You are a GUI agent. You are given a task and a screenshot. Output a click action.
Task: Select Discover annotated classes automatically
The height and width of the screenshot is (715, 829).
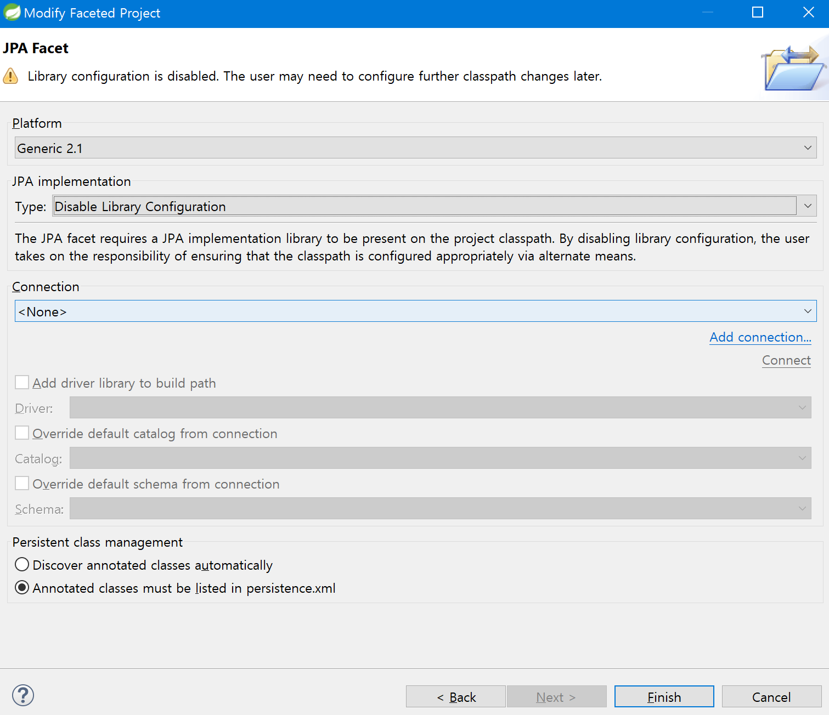[21, 564]
